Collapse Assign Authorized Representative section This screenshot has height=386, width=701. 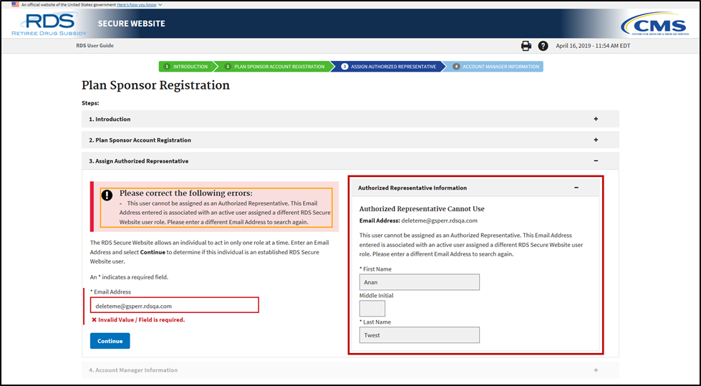[595, 161]
